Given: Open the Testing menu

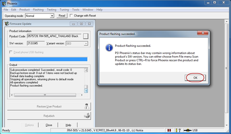Looking at the screenshot, I should click(x=52, y=10).
